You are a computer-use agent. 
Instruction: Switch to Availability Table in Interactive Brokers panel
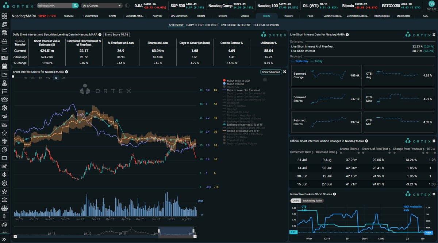tap(312, 201)
